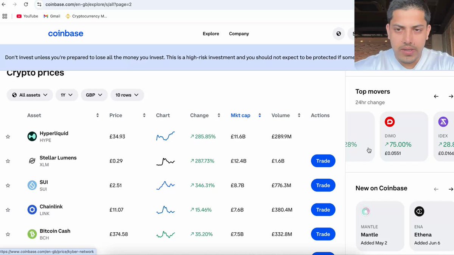The height and width of the screenshot is (255, 454).
Task: Open the SUI asset link
Action: pyautogui.click(x=44, y=182)
